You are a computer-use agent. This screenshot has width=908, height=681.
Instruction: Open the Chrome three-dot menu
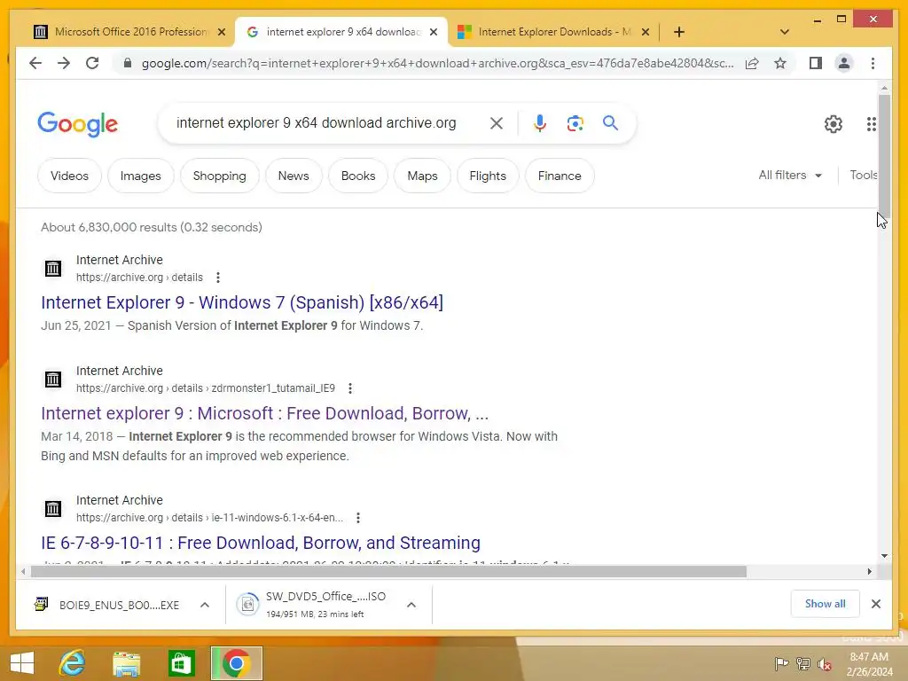coord(873,63)
